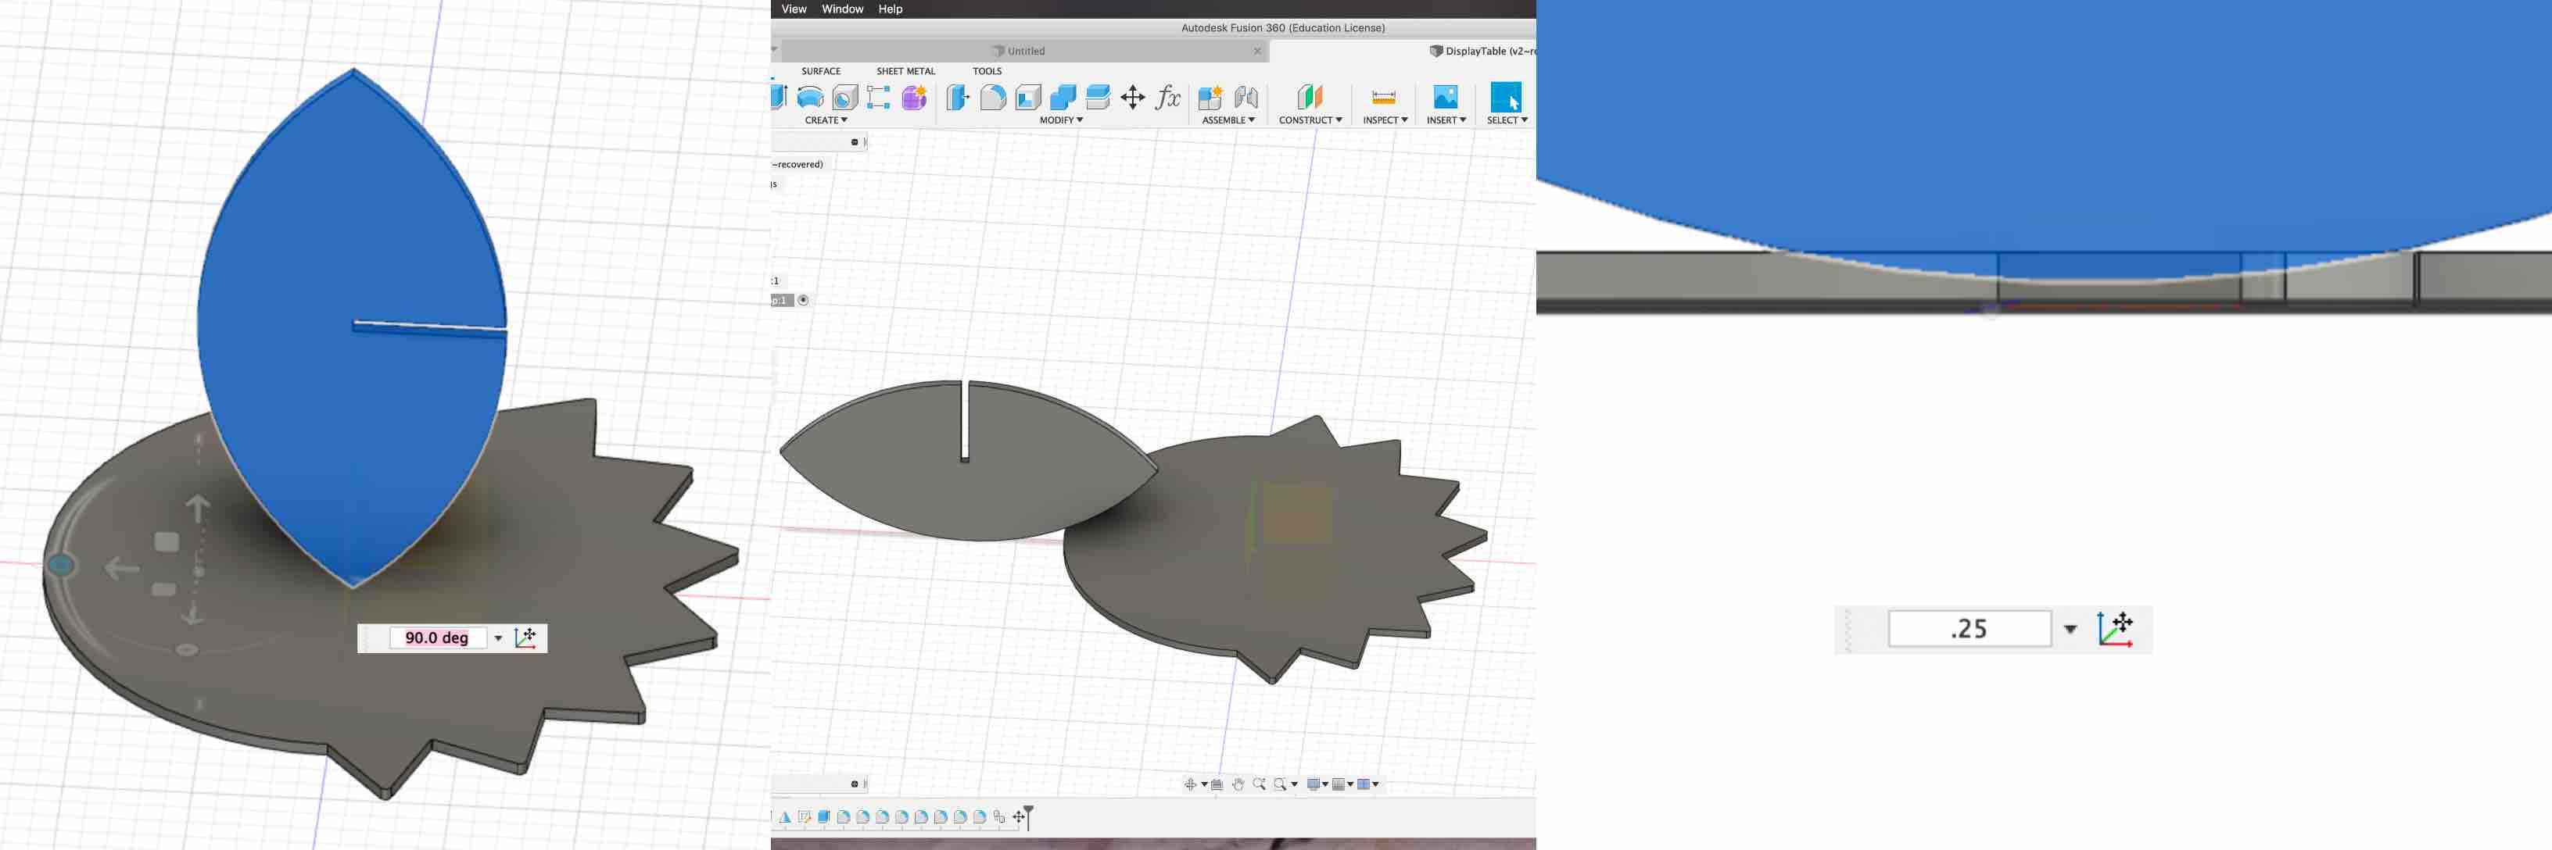This screenshot has width=2552, height=850.
Task: Open the Viewports layout icon
Action: coord(1364,784)
